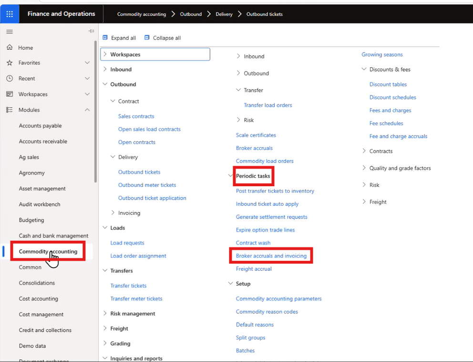Open the Fee schedules link
Viewport: 473px width, 362px height.
(x=386, y=123)
